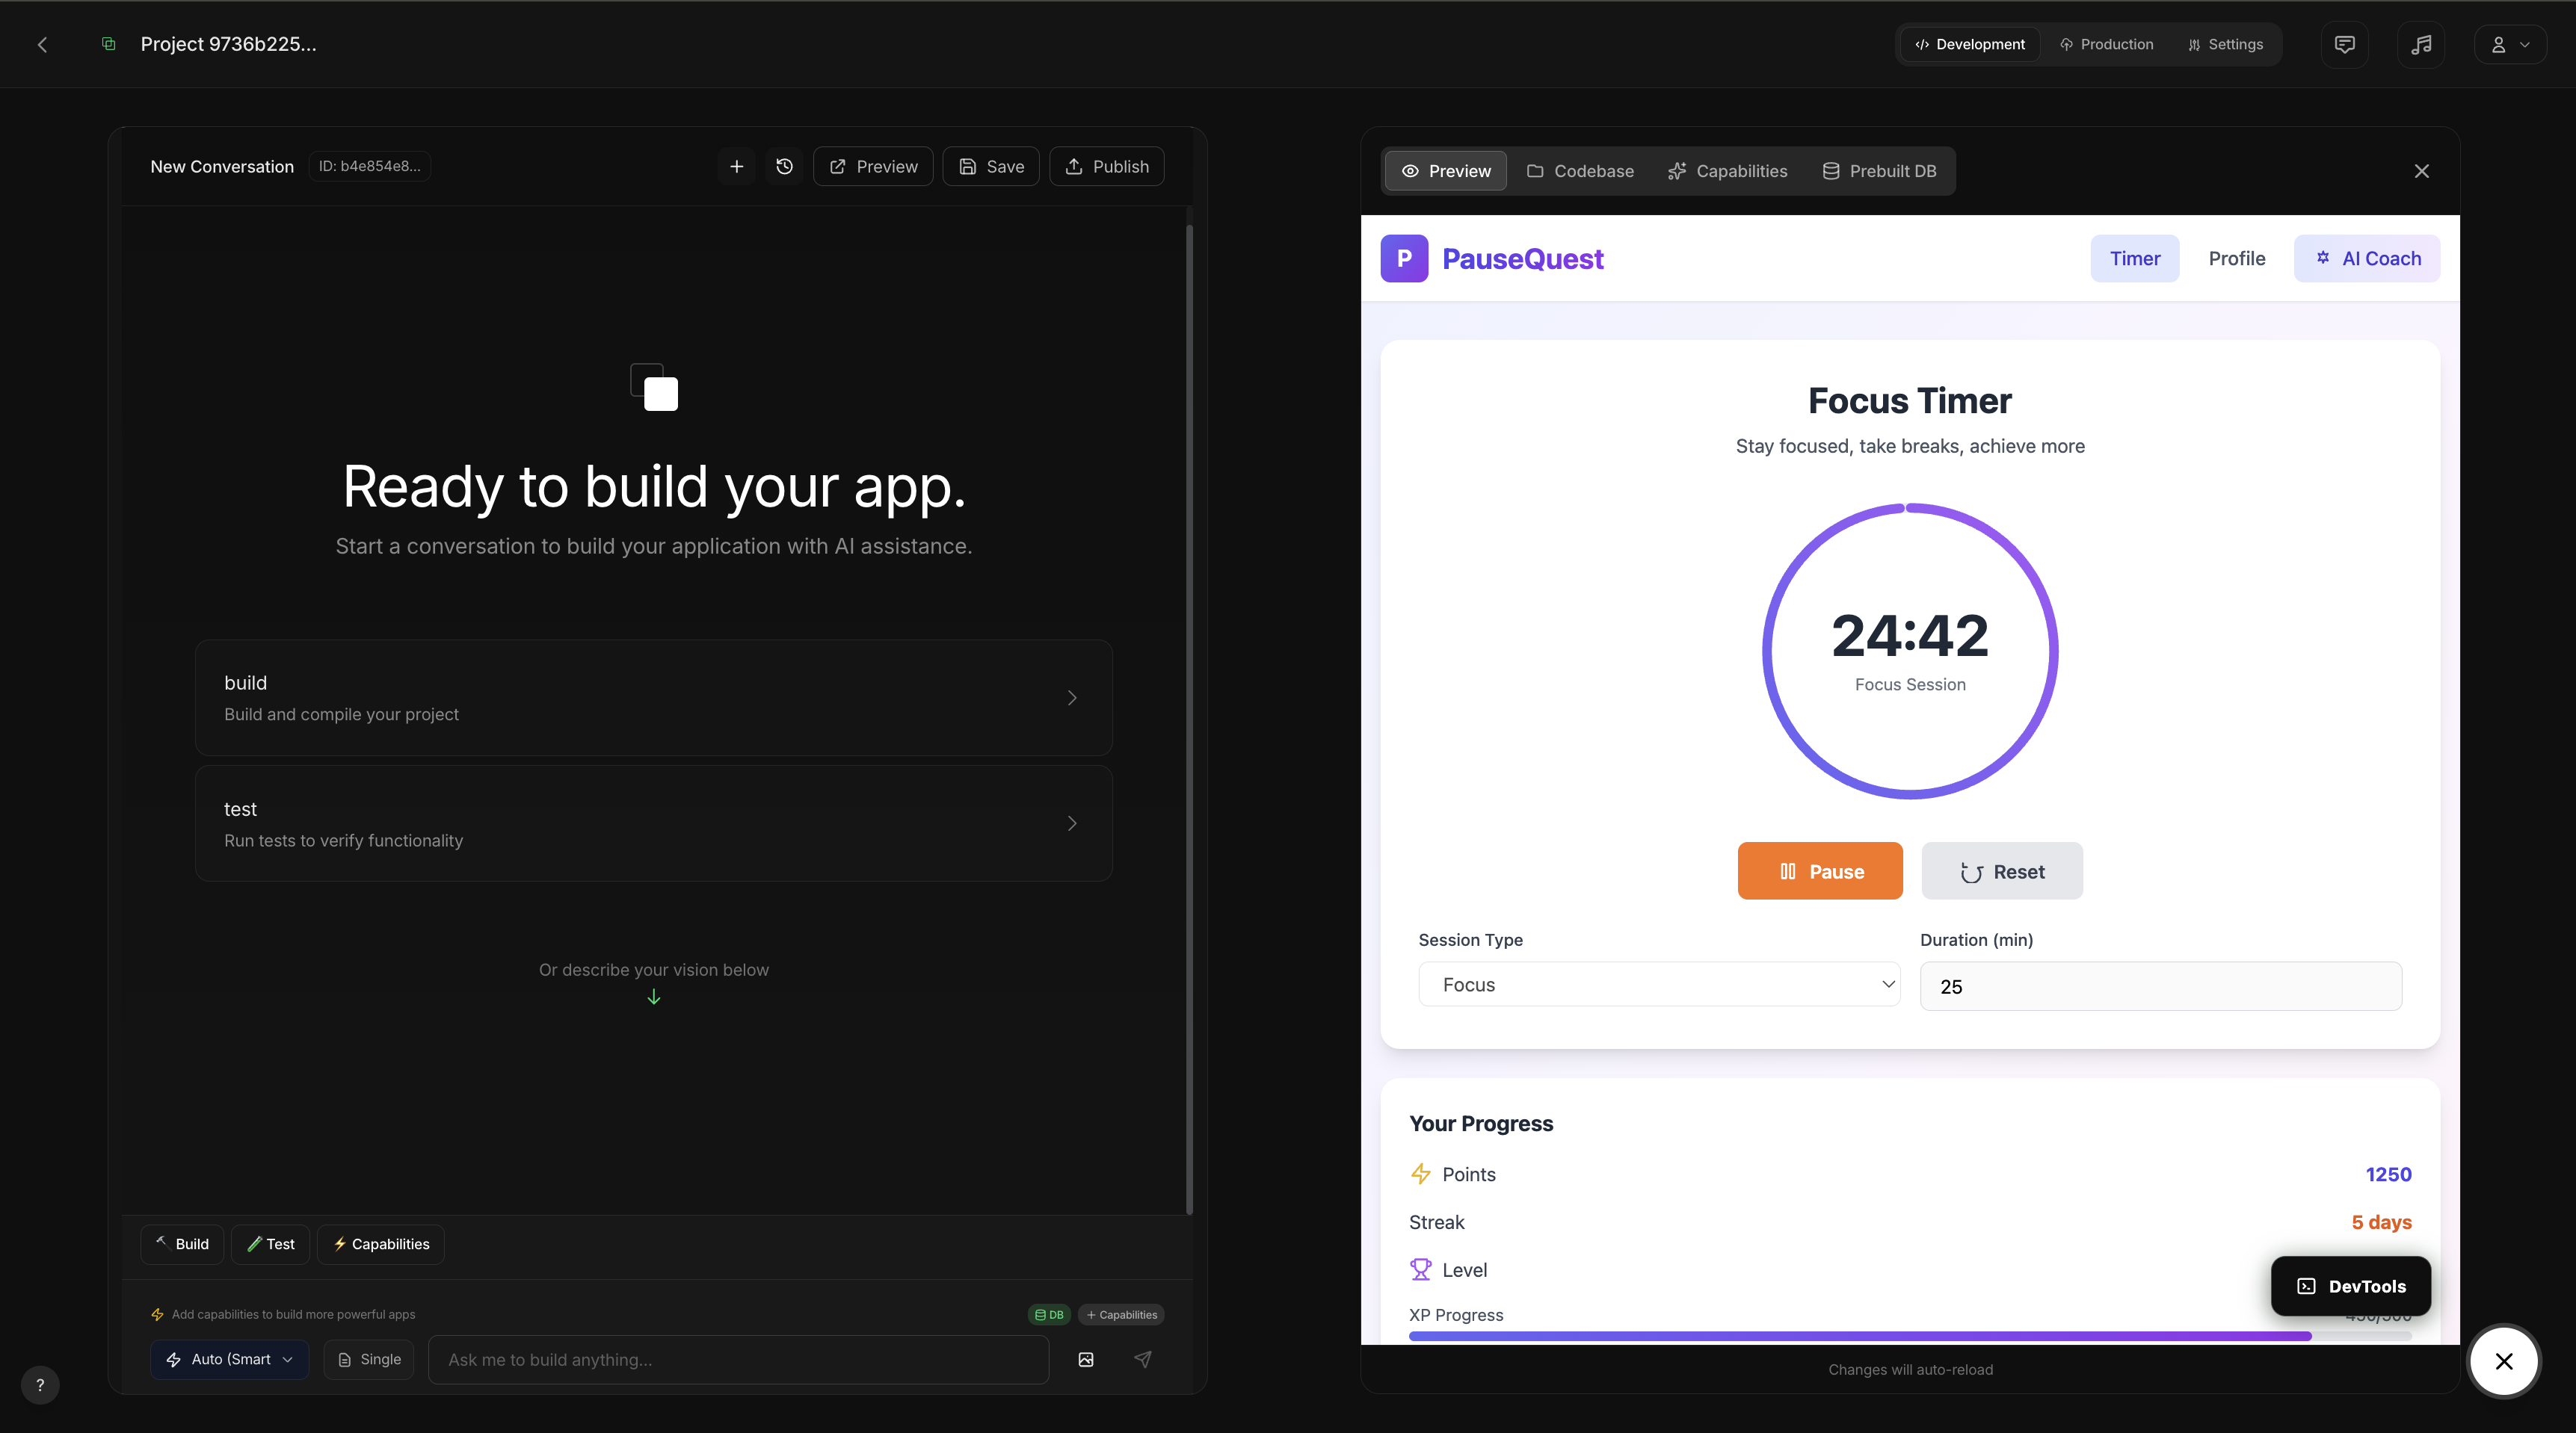
Task: Open the account menu via user chevron
Action: coord(2509,44)
